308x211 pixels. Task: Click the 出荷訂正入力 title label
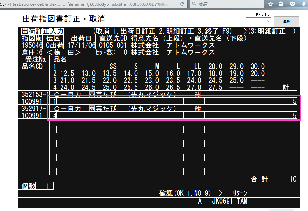tap(42, 31)
